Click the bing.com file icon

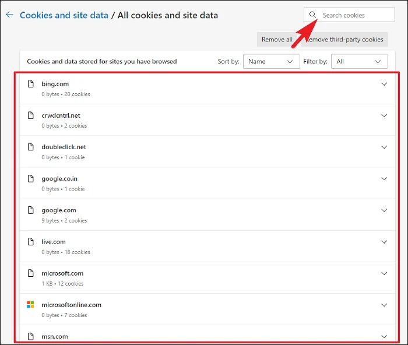click(31, 84)
